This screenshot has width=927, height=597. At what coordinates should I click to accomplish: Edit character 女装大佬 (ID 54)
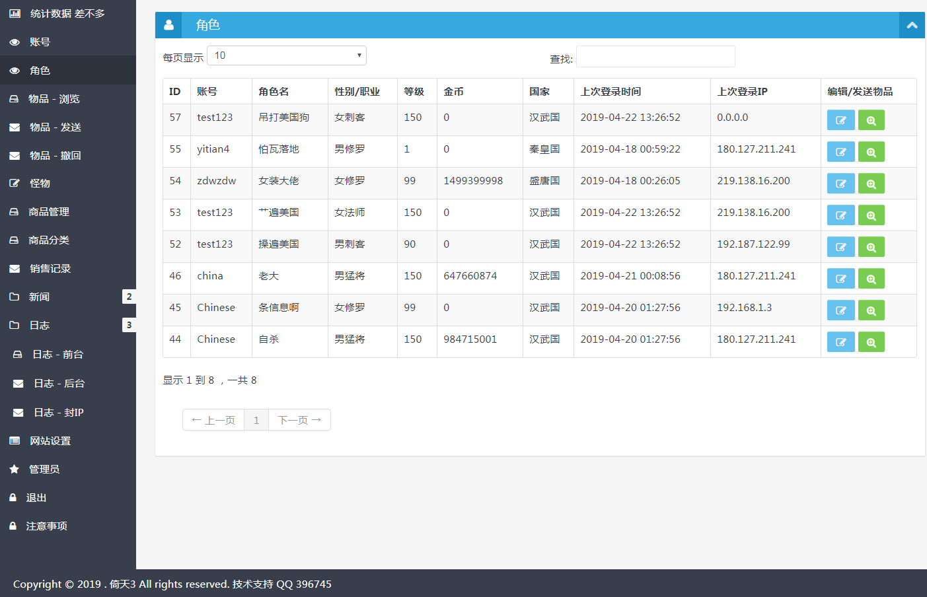coord(841,184)
